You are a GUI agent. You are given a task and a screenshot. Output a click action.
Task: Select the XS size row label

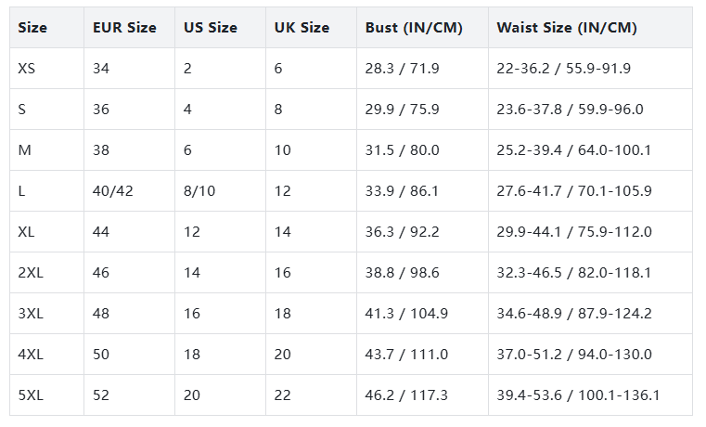(27, 69)
